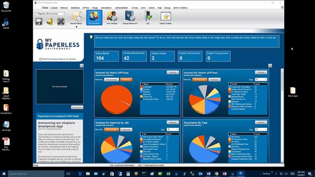View Invoices By Vendor by # of Invoices
The width and height of the screenshot is (315, 177).
click(200, 80)
